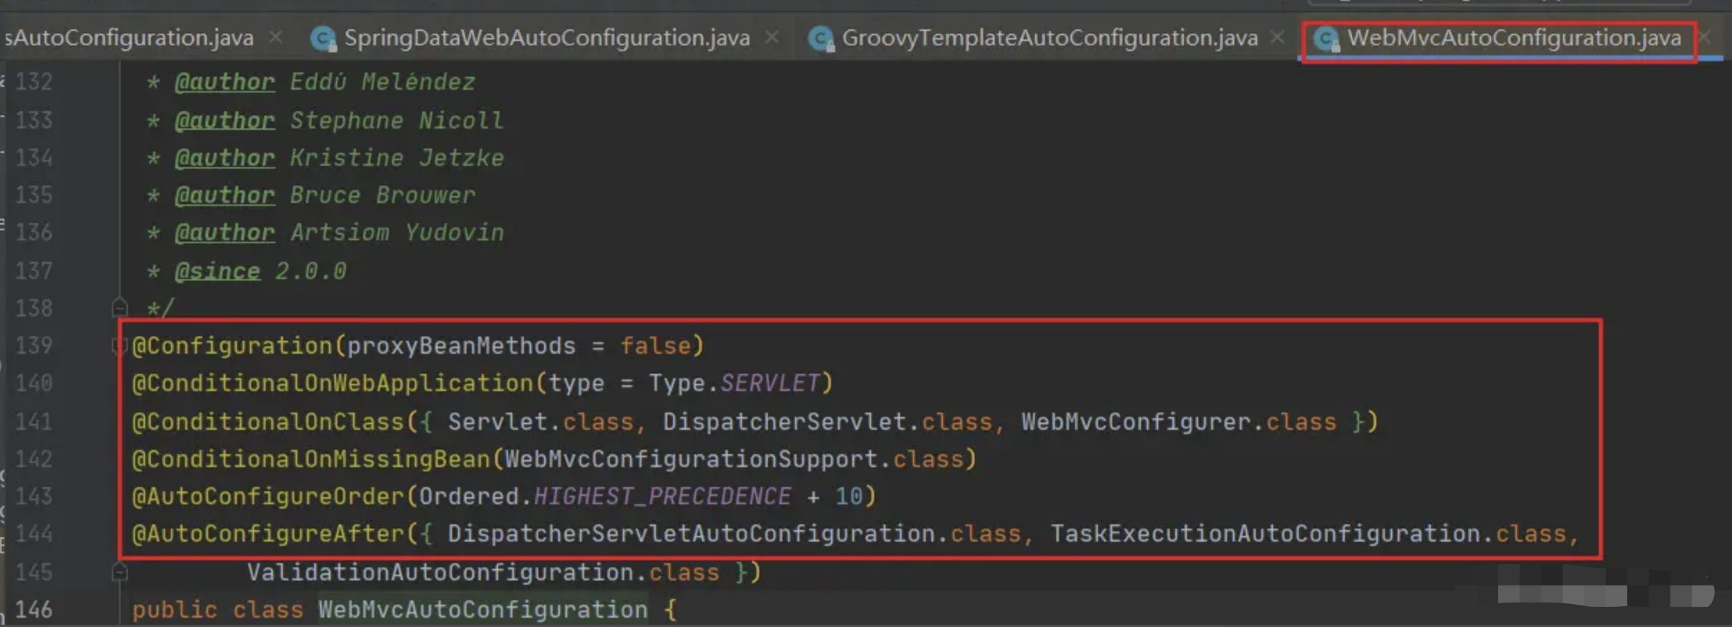Click DispatcherServletAutoConfiguration class reference
Viewport: 1732px width, 627px height.
pos(691,534)
